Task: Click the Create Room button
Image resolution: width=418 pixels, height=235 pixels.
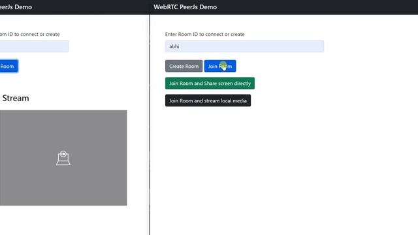Action: (184, 66)
